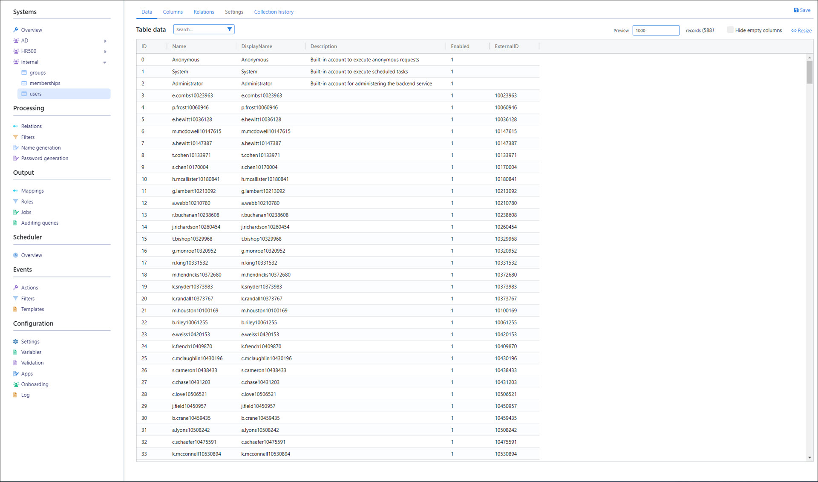
Task: Collapse the internal system node
Action: click(105, 62)
